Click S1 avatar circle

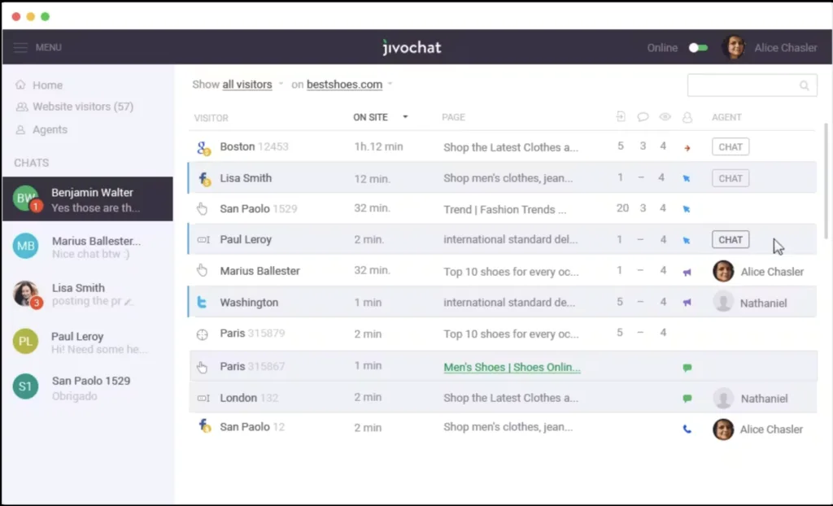(25, 386)
